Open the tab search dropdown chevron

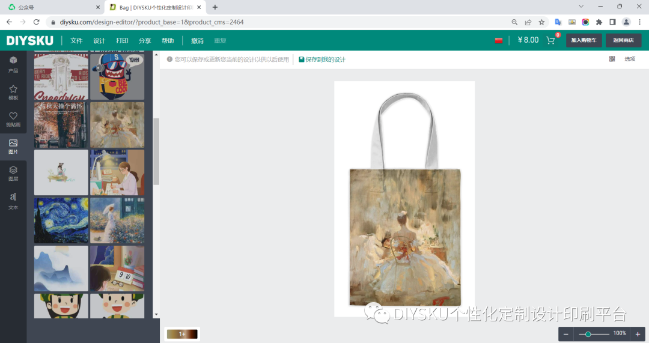click(x=581, y=6)
